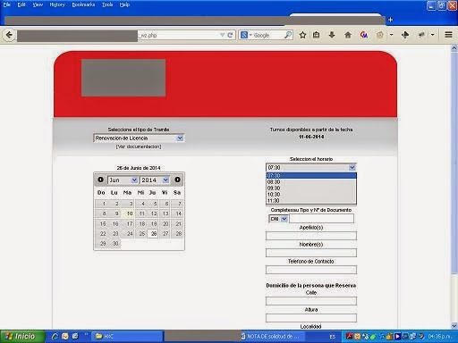The image size is (458, 343).
Task: Go to the home page icon
Action: point(348,35)
